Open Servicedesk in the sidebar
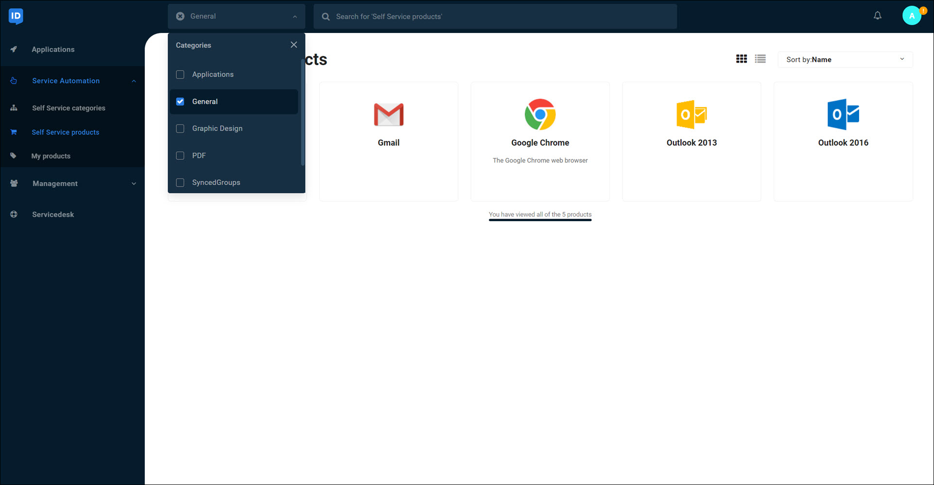Viewport: 934px width, 485px height. point(53,214)
